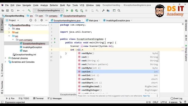Select ExceptionHandling.iml file in tree
This screenshot has height=106, width=188.
pyautogui.click(x=26, y=54)
